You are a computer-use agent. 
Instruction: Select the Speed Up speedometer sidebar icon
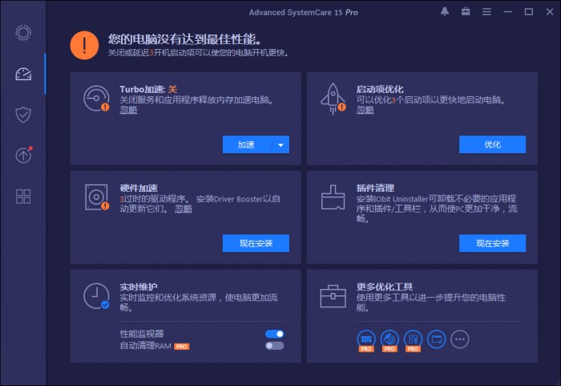tap(23, 74)
